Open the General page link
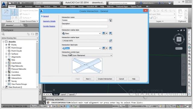 click(x=46, y=16)
